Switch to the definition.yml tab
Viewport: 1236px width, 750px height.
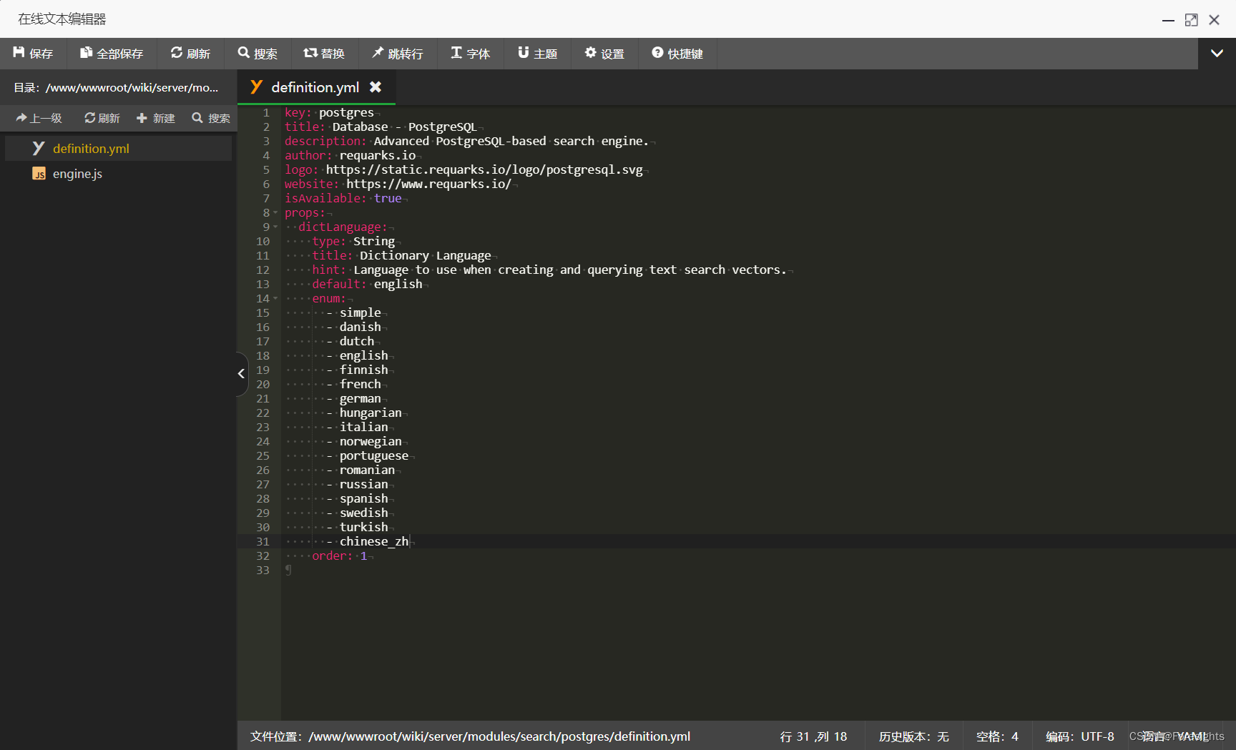315,87
